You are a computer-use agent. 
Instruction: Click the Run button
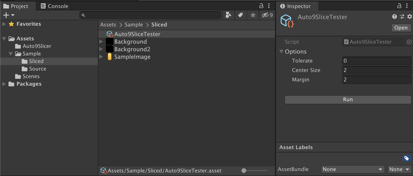[348, 99]
